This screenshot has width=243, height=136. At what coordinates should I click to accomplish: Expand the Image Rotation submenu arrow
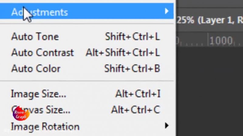pyautogui.click(x=166, y=125)
